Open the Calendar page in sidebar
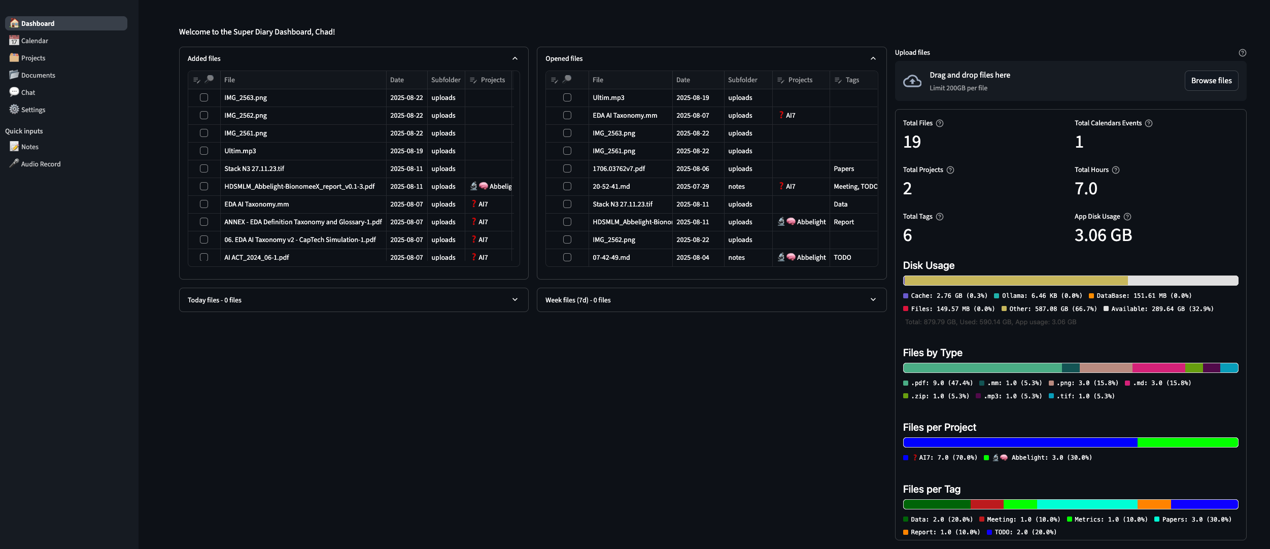Image resolution: width=1270 pixels, height=549 pixels. 35,41
